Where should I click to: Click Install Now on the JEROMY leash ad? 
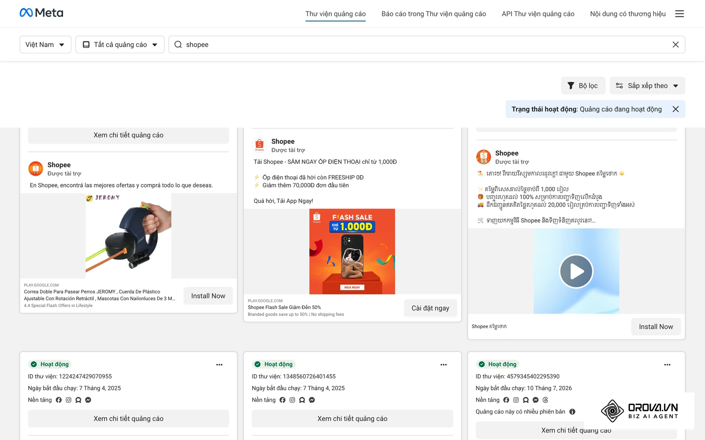(208, 296)
